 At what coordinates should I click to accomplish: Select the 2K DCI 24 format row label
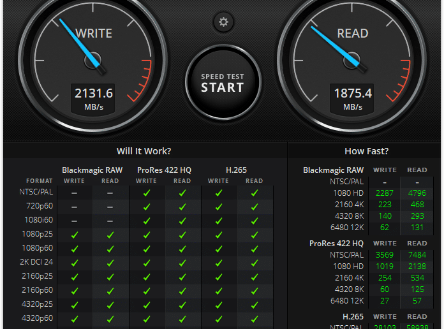click(36, 262)
